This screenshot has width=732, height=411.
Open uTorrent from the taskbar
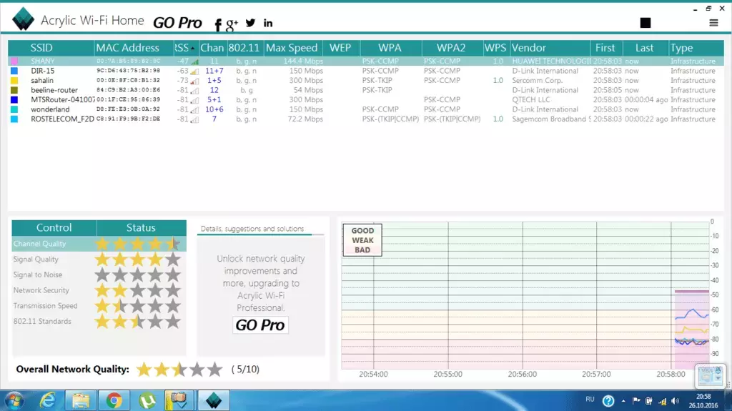coord(147,401)
